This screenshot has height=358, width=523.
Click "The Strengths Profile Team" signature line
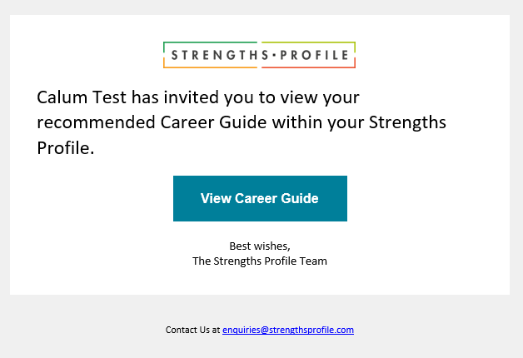point(260,261)
